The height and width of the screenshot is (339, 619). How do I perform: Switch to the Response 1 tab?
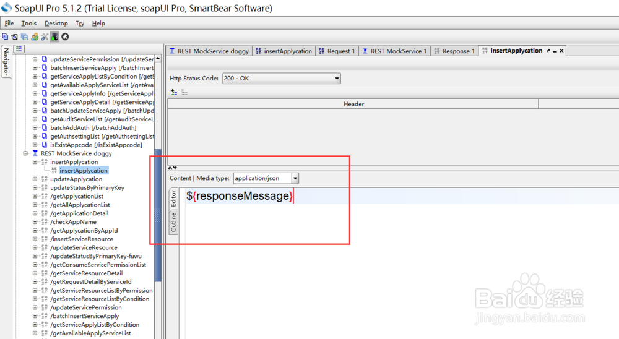tap(454, 51)
